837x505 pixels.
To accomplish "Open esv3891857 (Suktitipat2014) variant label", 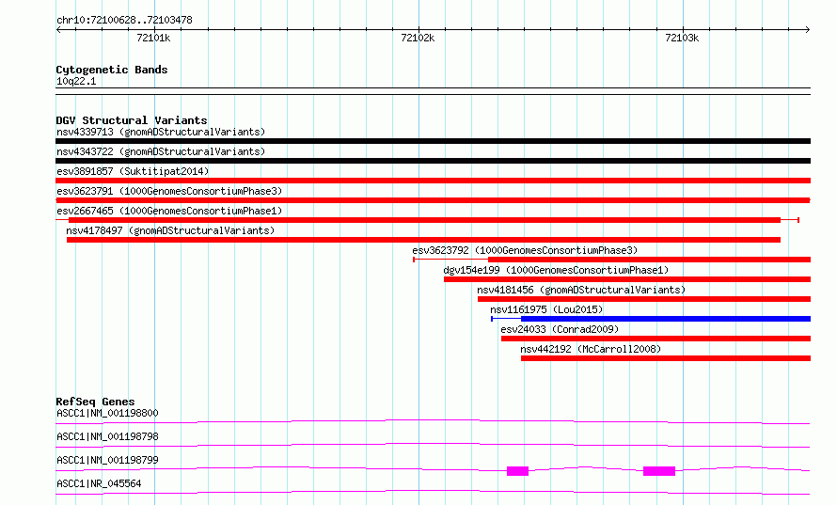I will click(133, 171).
